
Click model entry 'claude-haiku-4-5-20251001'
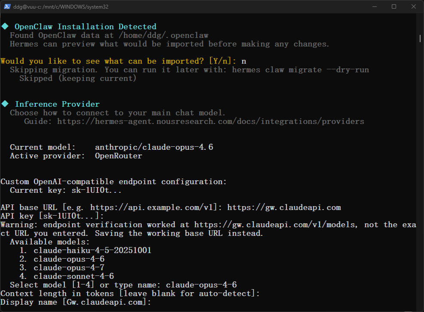click(92, 250)
